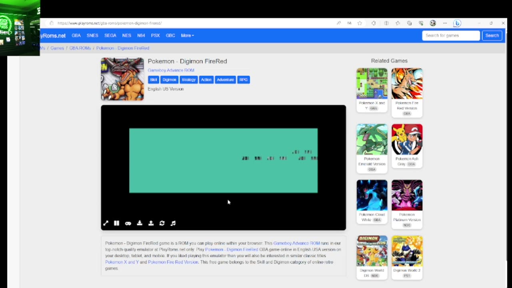This screenshot has height=288, width=512.
Task: Open the SEGA menu item
Action: [110, 36]
